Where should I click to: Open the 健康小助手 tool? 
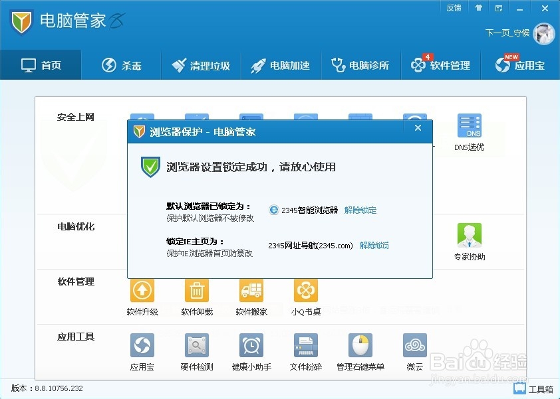click(251, 352)
